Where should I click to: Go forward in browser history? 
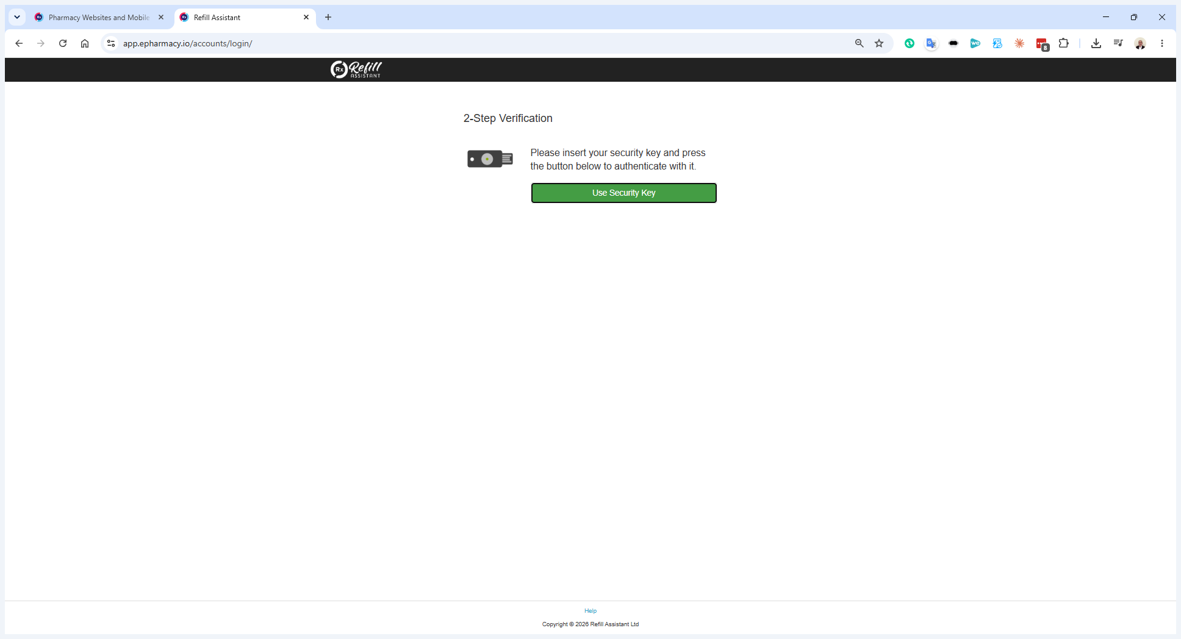coord(41,43)
